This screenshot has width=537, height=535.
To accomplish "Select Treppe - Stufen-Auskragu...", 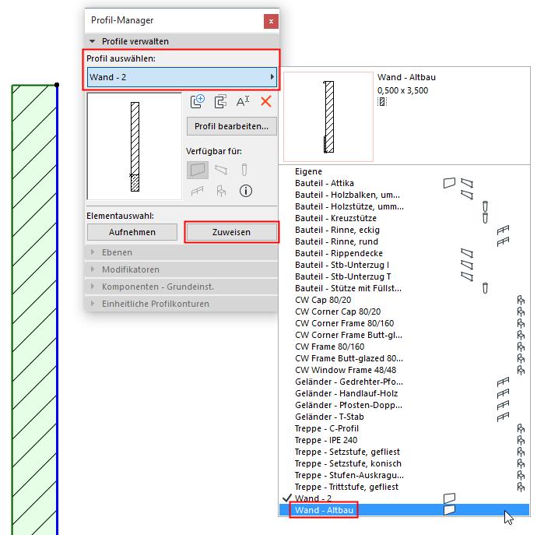I will click(404, 475).
